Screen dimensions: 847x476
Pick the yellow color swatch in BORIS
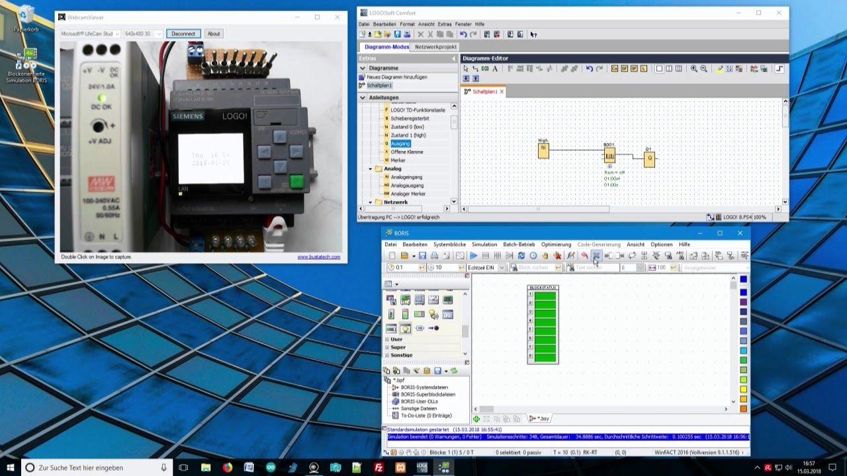click(743, 389)
